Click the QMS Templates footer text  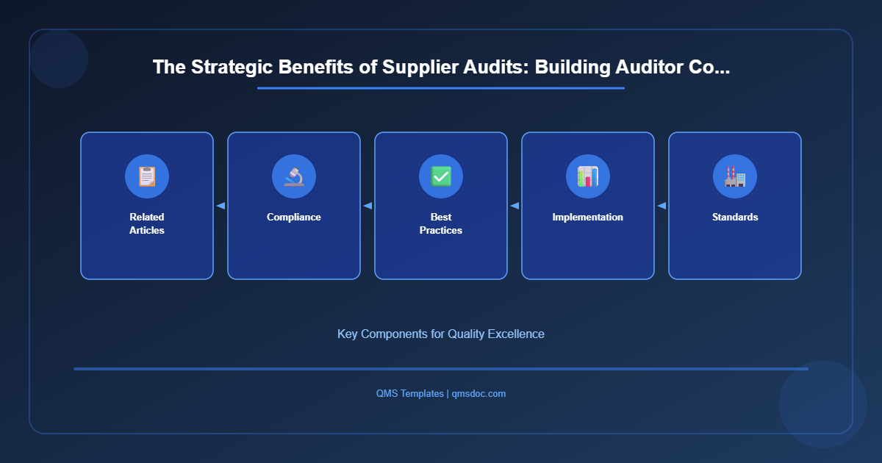point(409,393)
